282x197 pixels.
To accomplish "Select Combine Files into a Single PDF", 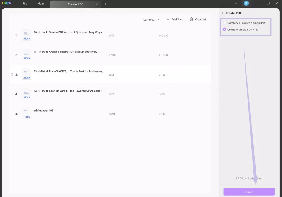I will click(224, 23).
